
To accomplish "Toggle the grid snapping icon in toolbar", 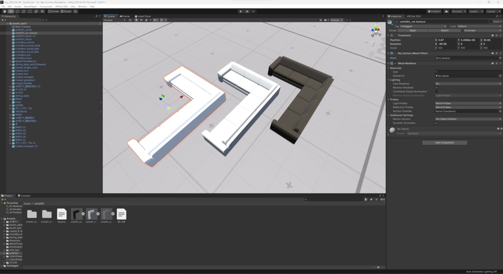I will click(75, 11).
